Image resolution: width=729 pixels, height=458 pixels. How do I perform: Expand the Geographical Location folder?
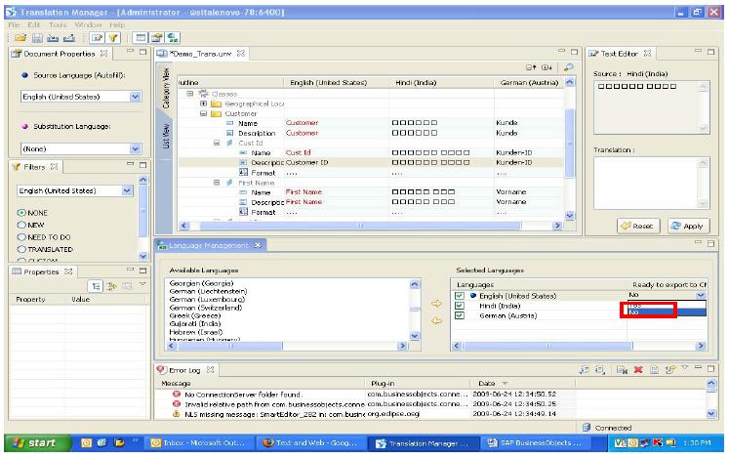[x=203, y=104]
